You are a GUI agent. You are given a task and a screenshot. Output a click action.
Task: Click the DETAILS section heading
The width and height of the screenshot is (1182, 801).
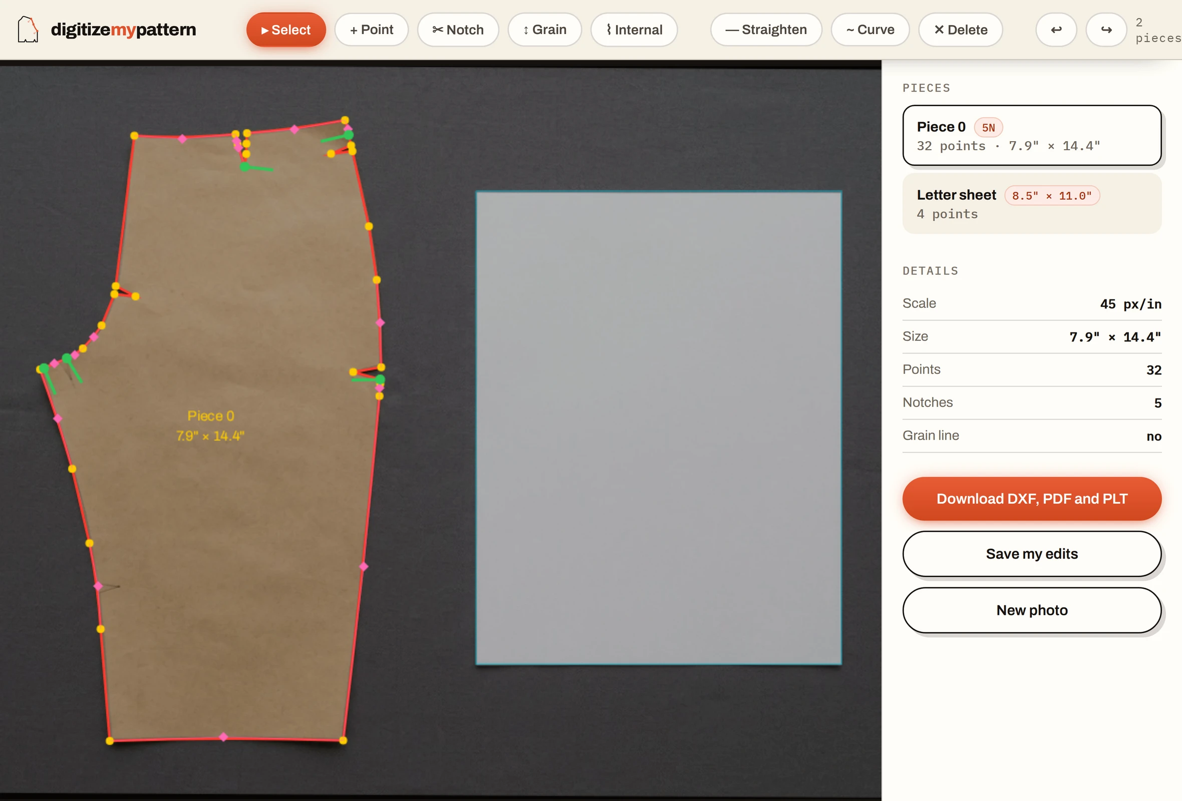click(x=930, y=271)
